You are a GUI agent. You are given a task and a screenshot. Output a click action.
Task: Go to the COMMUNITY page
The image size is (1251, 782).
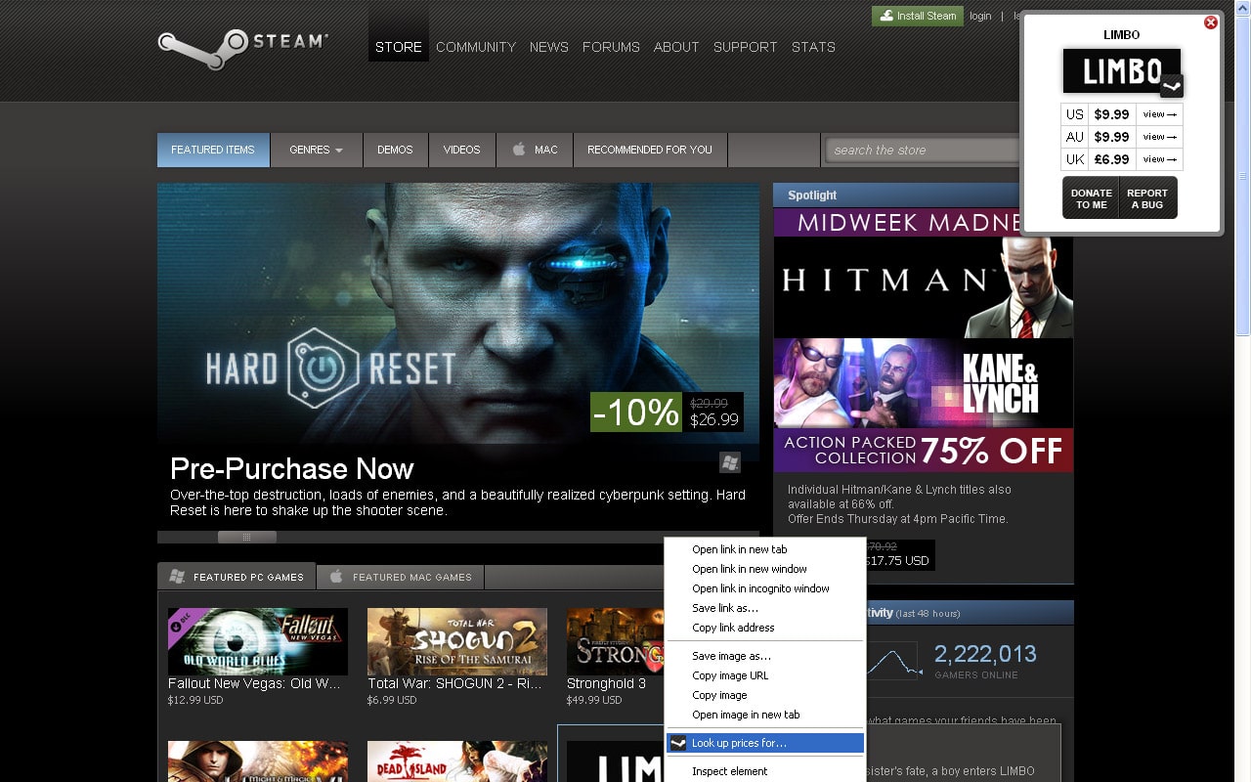pyautogui.click(x=476, y=47)
